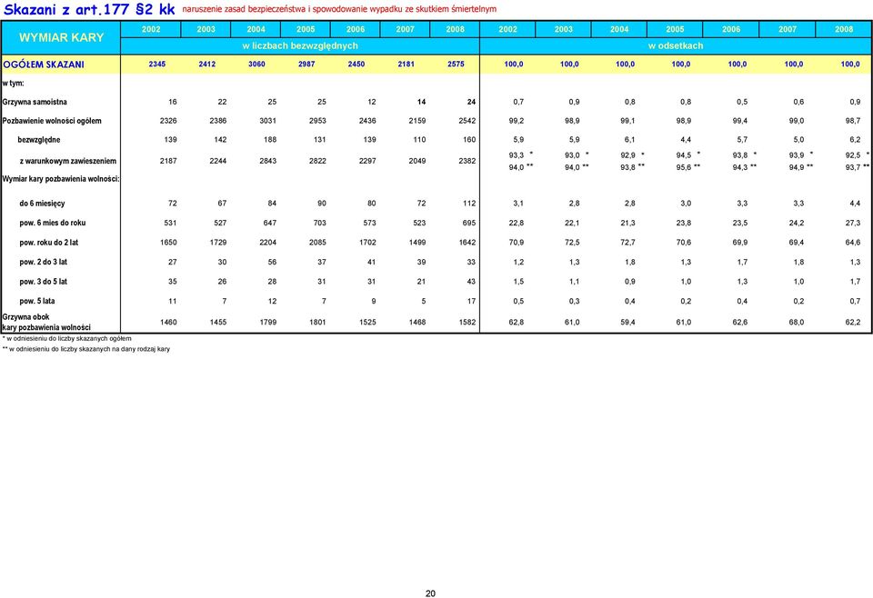
Task: Click percentage 92,5 * in suspended-sentence row
Action: coord(858,155)
